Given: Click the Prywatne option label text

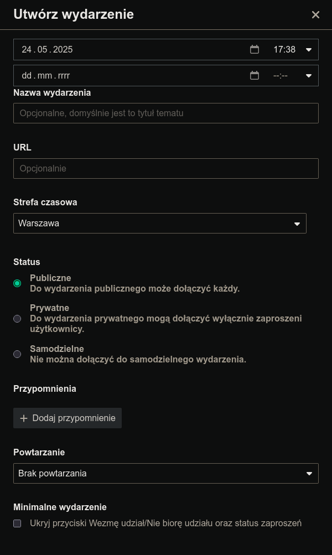Looking at the screenshot, I should point(50,308).
